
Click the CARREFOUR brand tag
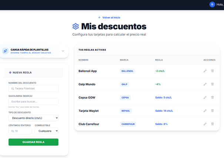click(x=128, y=124)
